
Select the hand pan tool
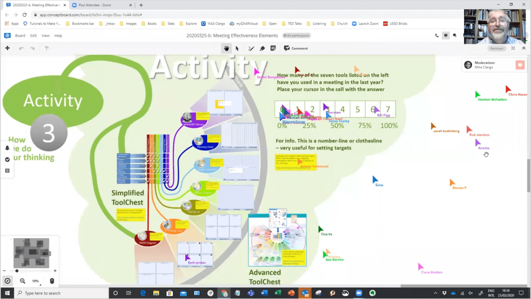point(227,48)
